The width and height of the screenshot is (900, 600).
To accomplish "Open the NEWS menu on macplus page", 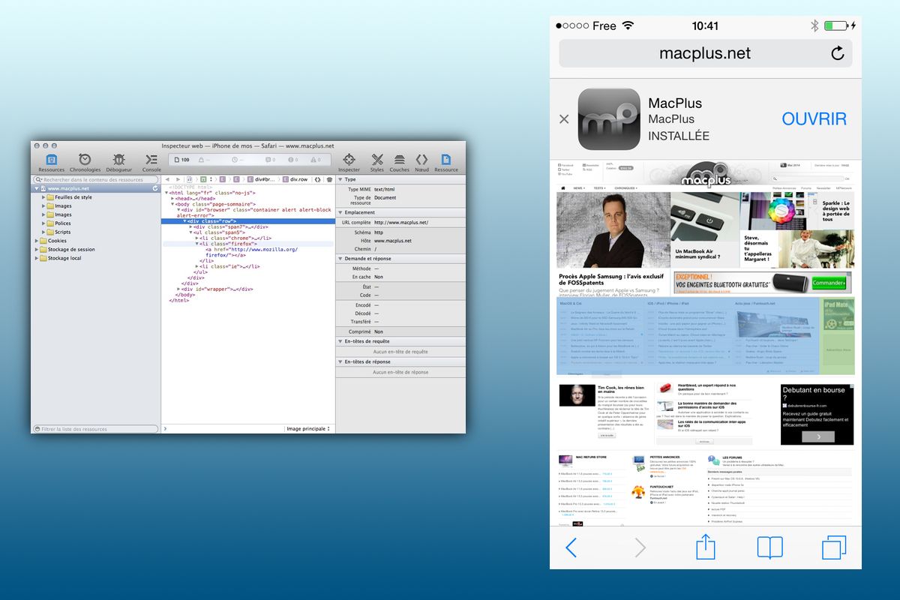I will click(580, 187).
